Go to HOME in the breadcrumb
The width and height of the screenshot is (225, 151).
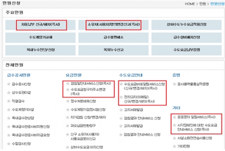(x=190, y=4)
